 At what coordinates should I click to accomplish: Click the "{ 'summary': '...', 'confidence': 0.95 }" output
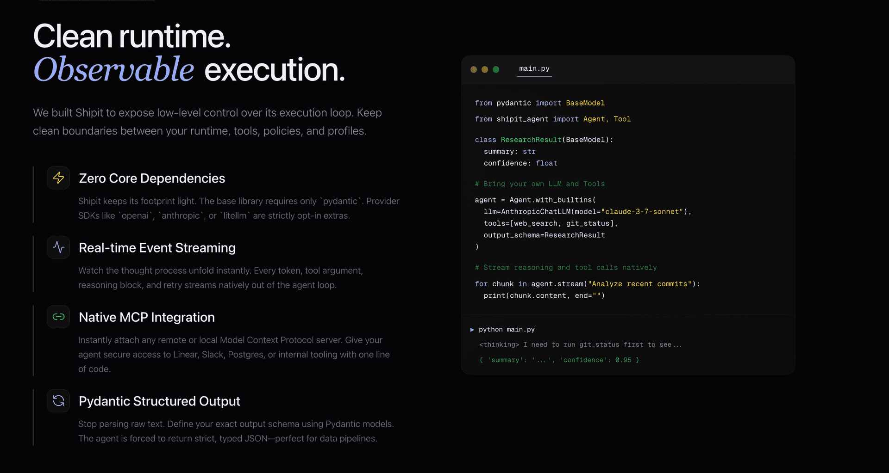click(559, 360)
